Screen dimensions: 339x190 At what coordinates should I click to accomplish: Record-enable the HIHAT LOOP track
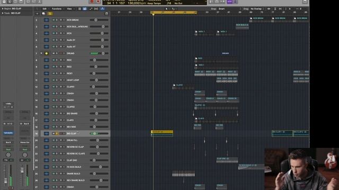(61, 80)
